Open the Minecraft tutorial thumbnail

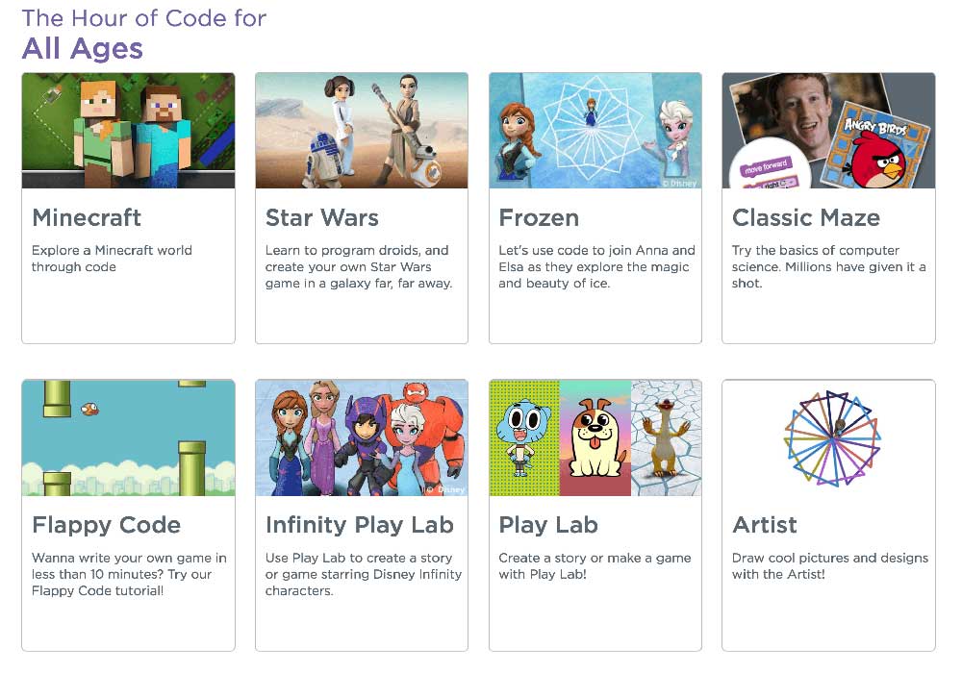128,129
